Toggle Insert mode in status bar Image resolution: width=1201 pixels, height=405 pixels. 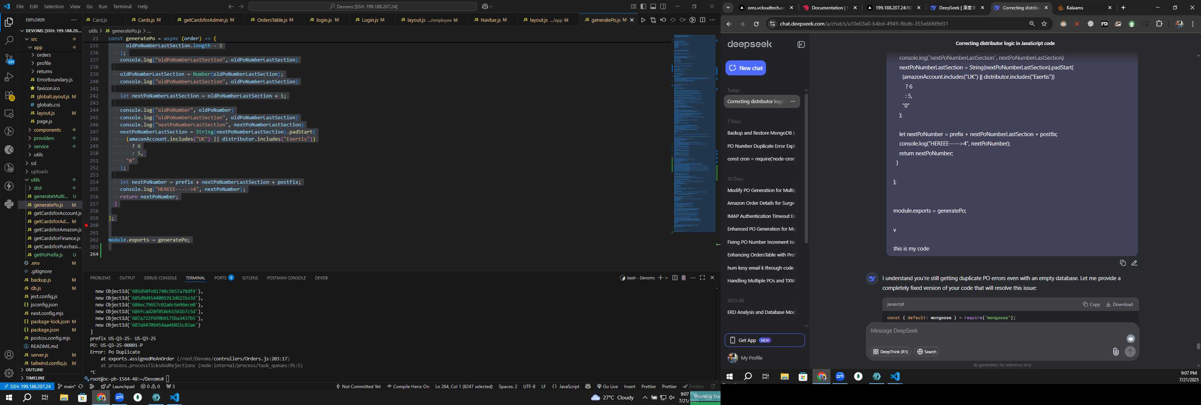tap(629, 386)
